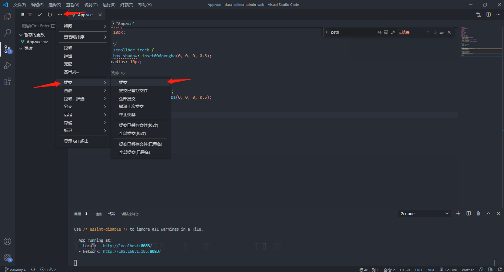504x272 pixels.
Task: Synchronize changes icon in status bar
Action: (33, 270)
